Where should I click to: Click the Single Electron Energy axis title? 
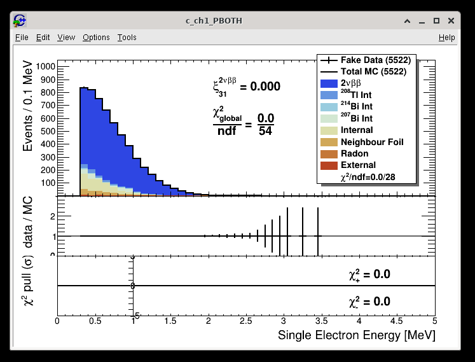[356, 335]
